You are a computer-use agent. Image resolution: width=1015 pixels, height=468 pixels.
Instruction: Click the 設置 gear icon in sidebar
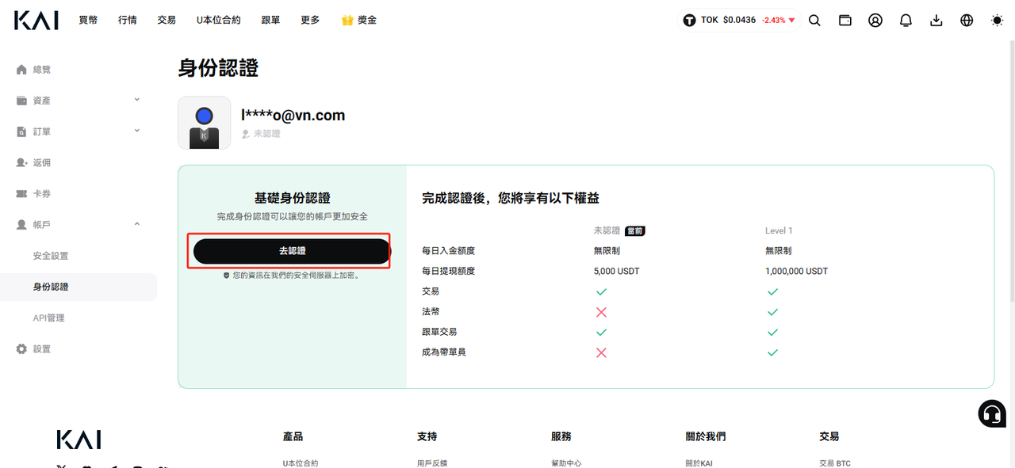click(x=22, y=348)
